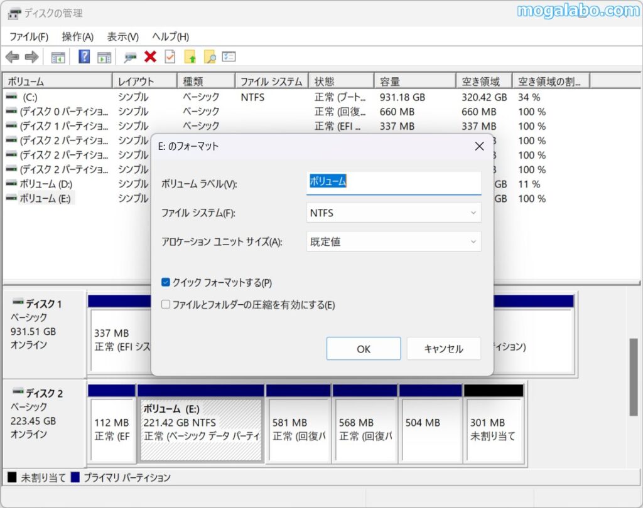Open the ファイル システム NTFS dropdown
The image size is (643, 508).
(394, 213)
